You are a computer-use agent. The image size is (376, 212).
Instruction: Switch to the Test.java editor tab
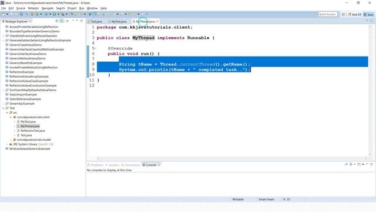pos(95,21)
